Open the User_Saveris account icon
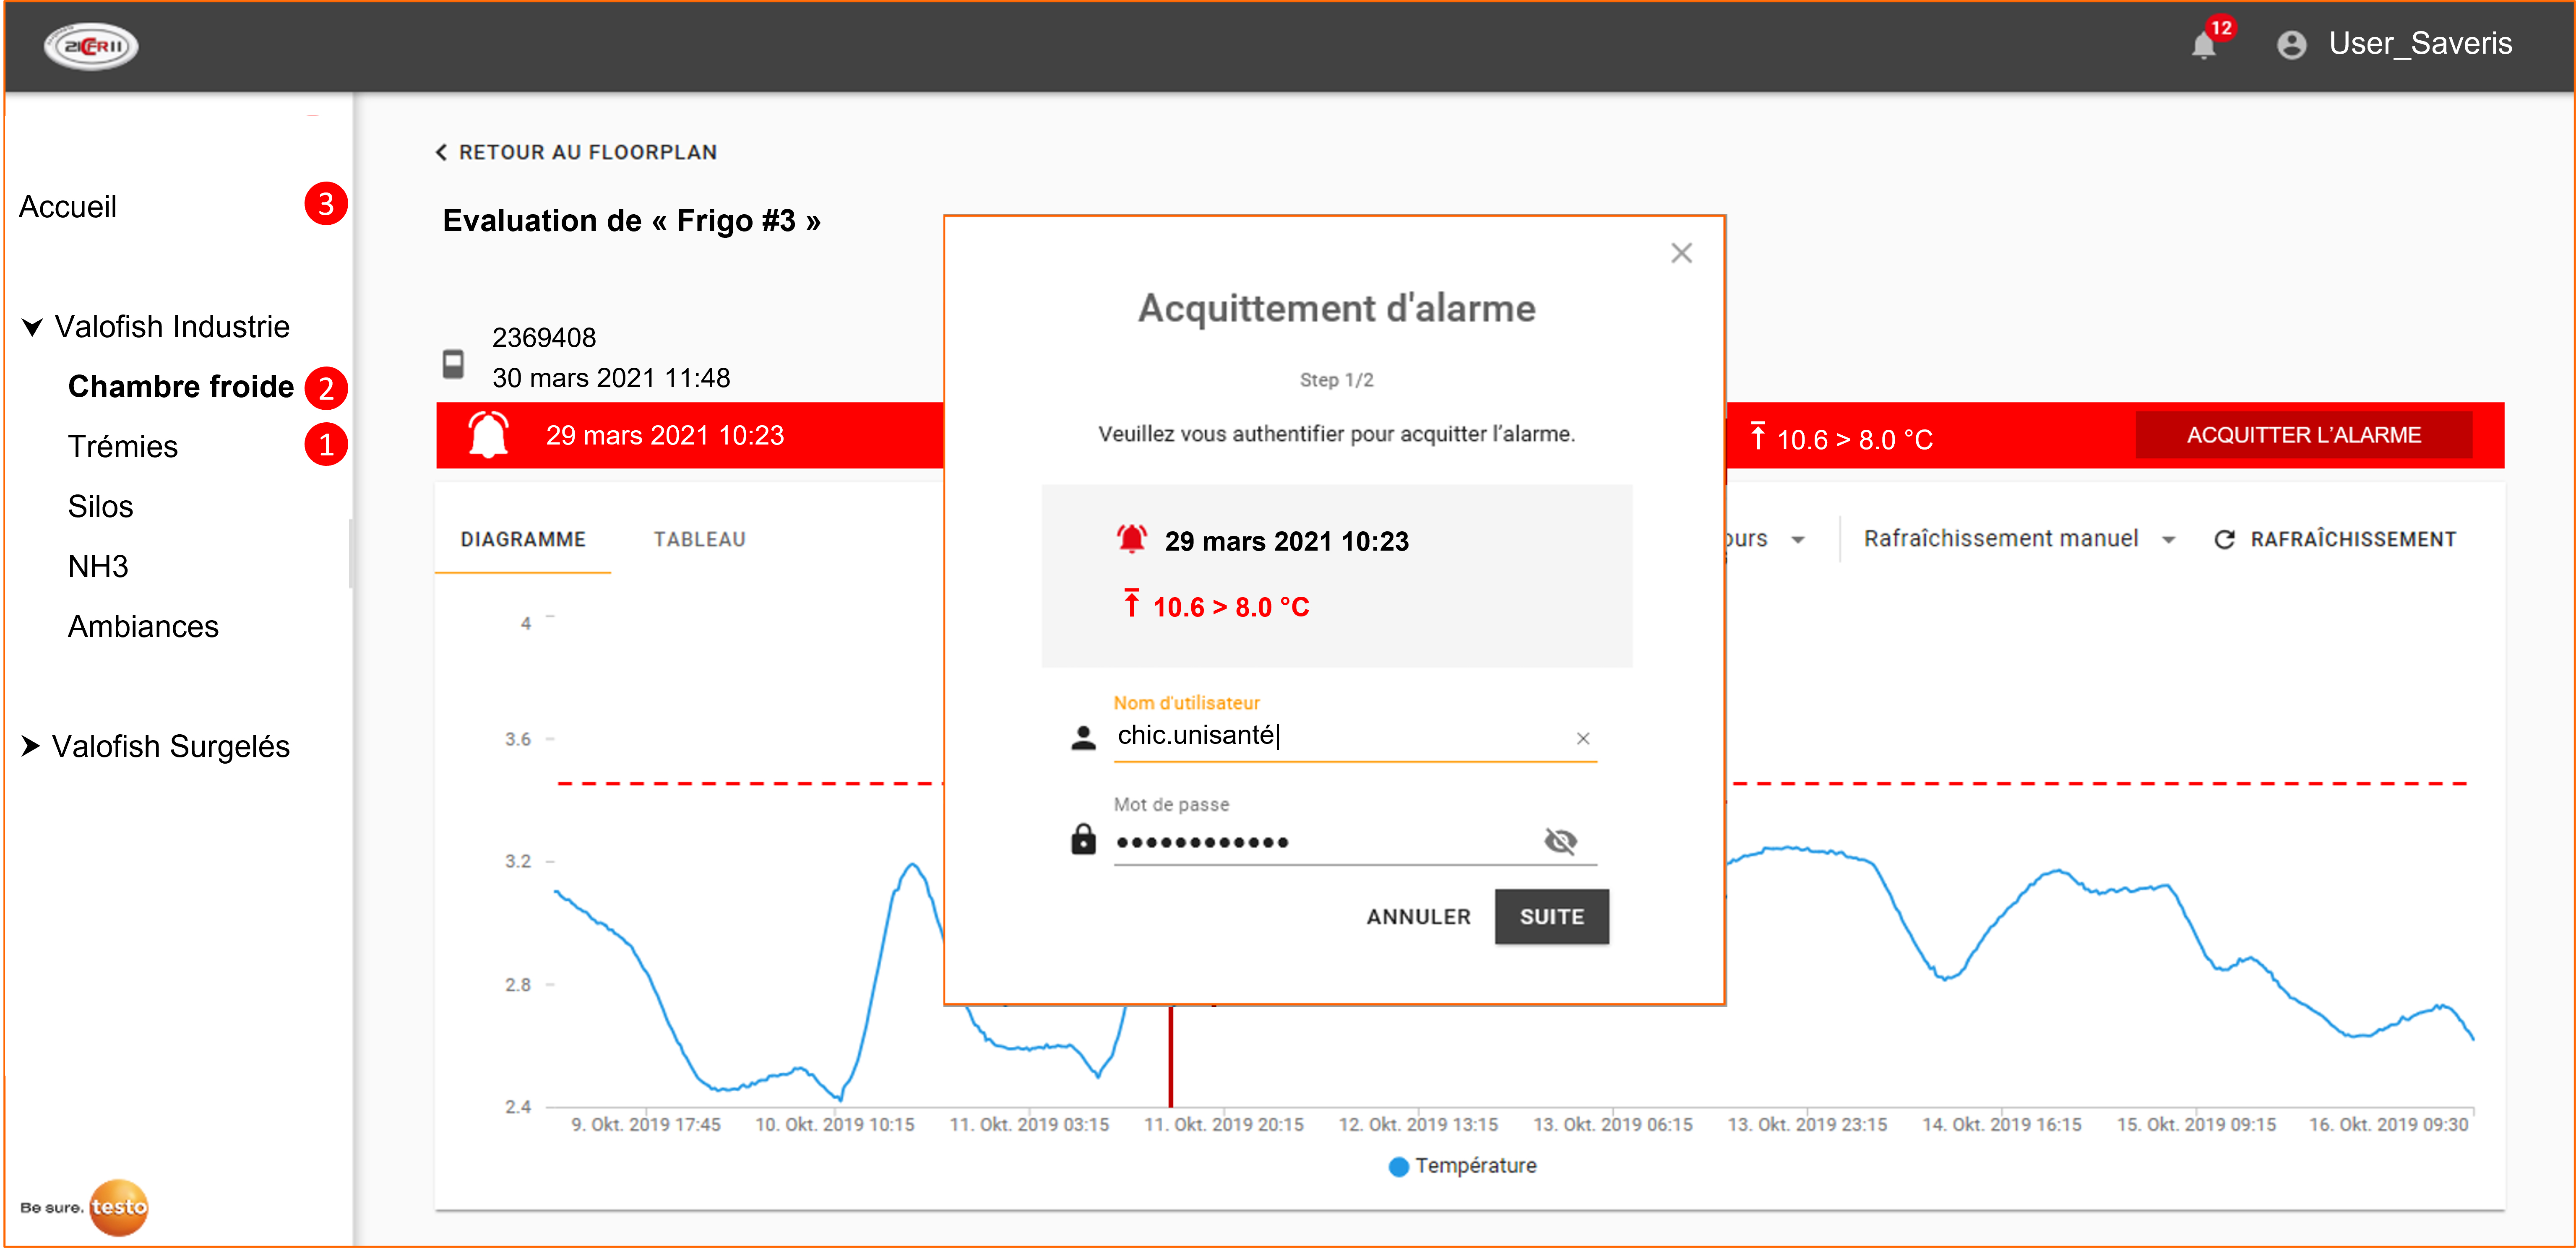Screen dimensions: 2576x1248 coord(2291,45)
